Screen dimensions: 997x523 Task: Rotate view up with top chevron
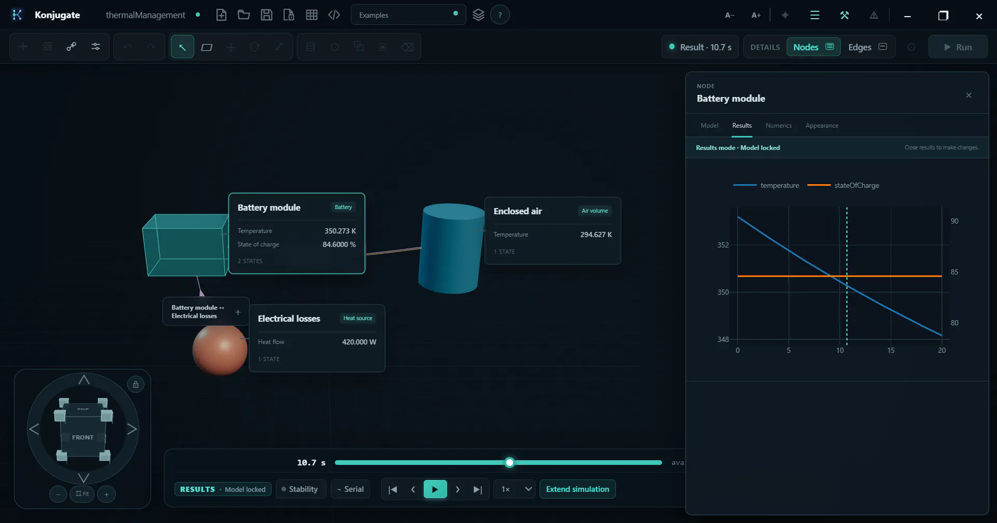[x=84, y=380]
